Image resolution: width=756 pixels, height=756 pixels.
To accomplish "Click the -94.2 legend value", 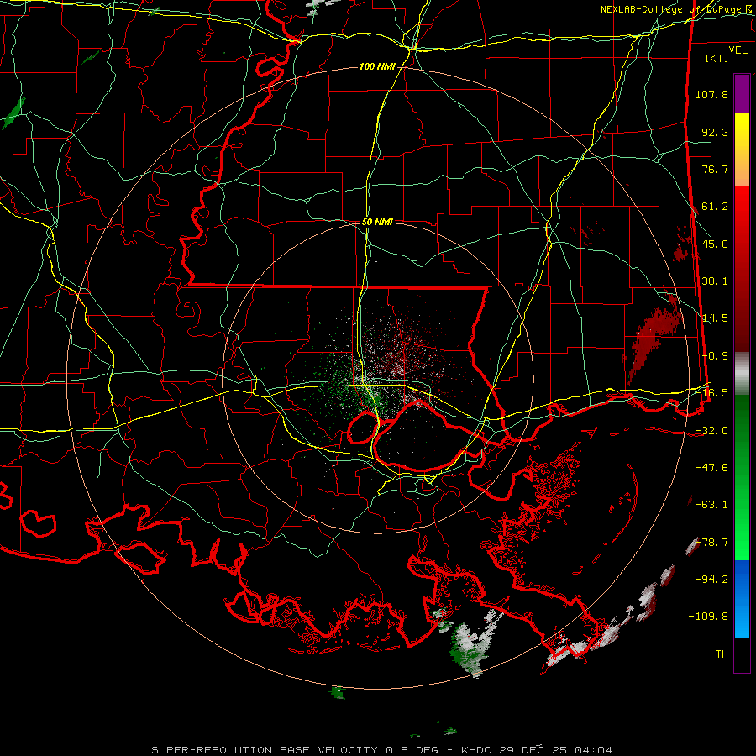I will (x=711, y=580).
